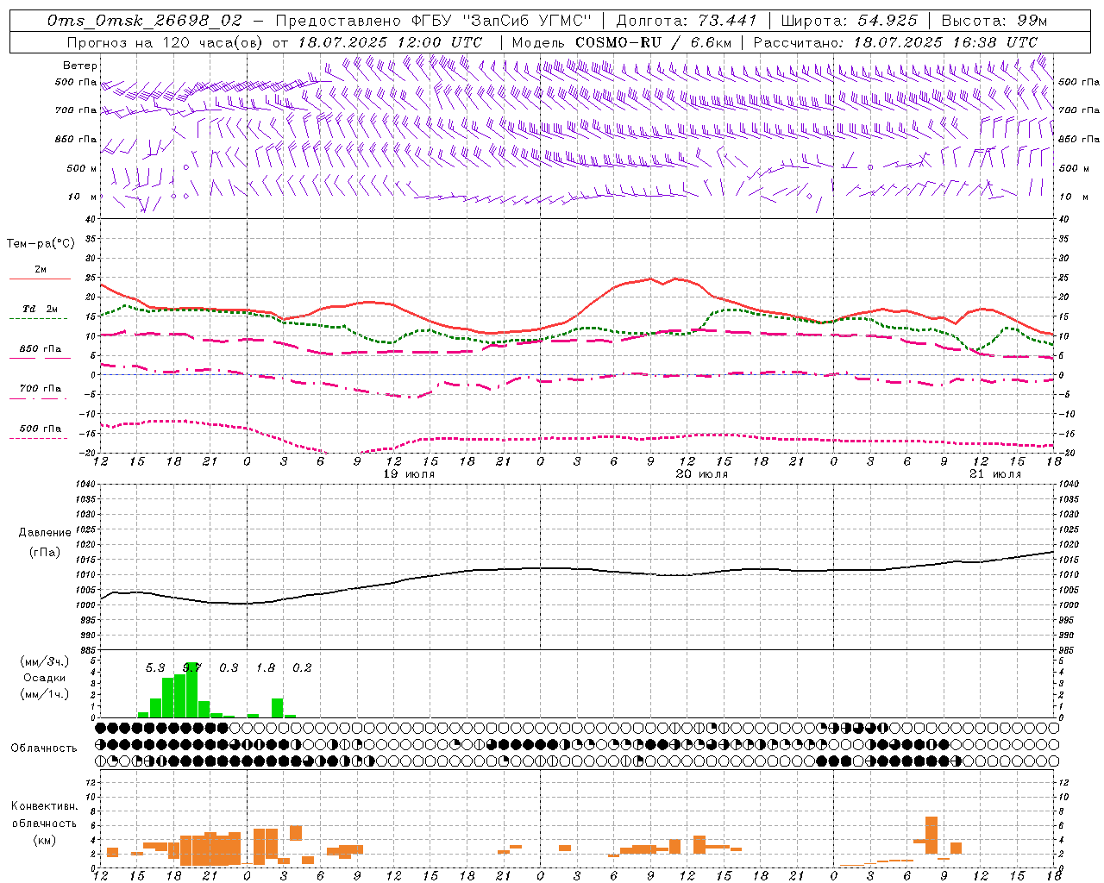This screenshot has height=883, width=1104.
Task: Click the model name COSMO-RU / 6.6км
Action: click(x=654, y=42)
